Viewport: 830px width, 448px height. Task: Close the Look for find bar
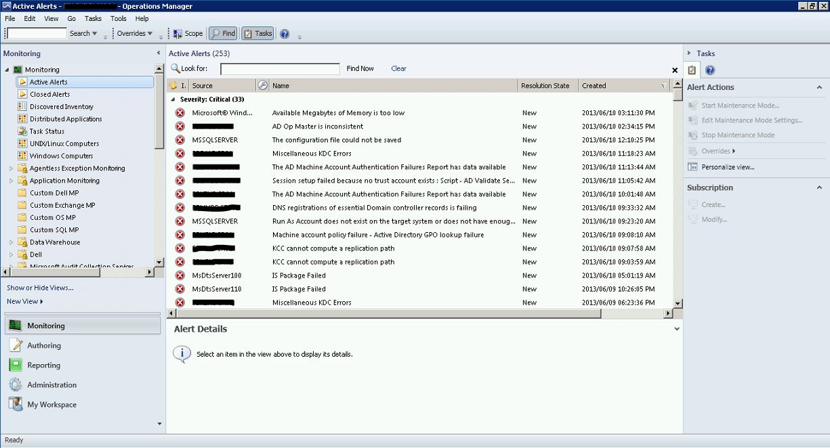[675, 70]
